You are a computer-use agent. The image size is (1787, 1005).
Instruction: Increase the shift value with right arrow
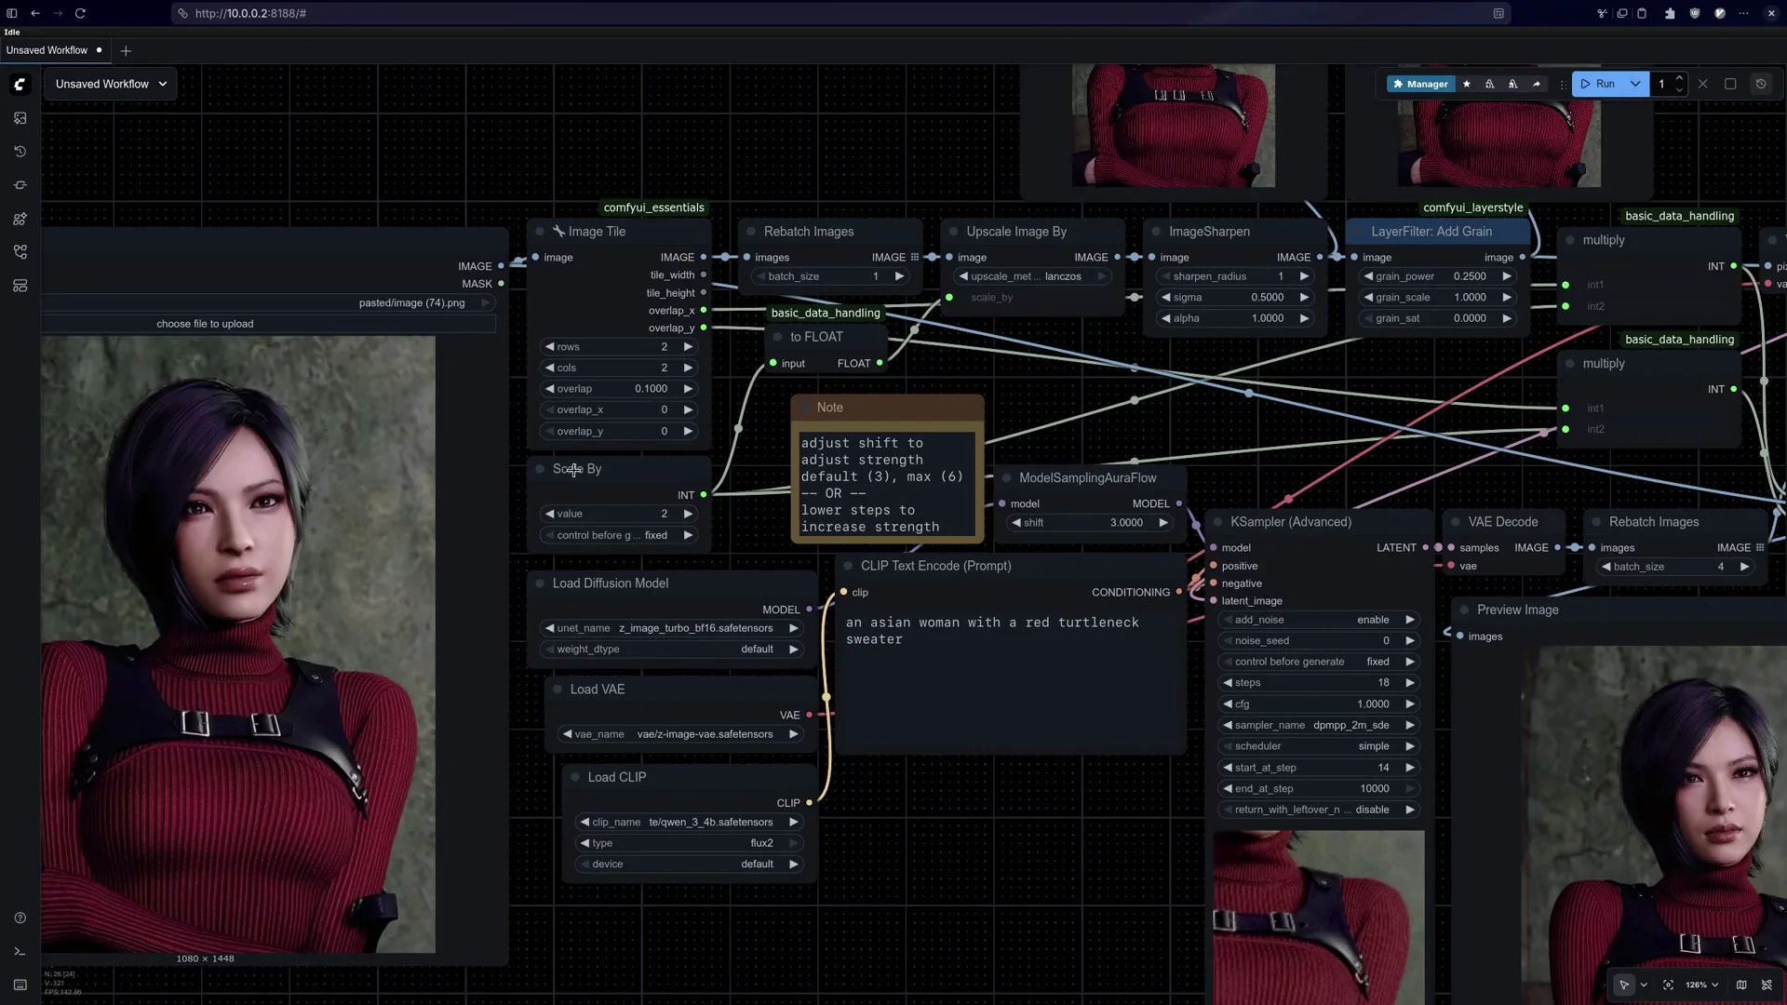coord(1163,523)
